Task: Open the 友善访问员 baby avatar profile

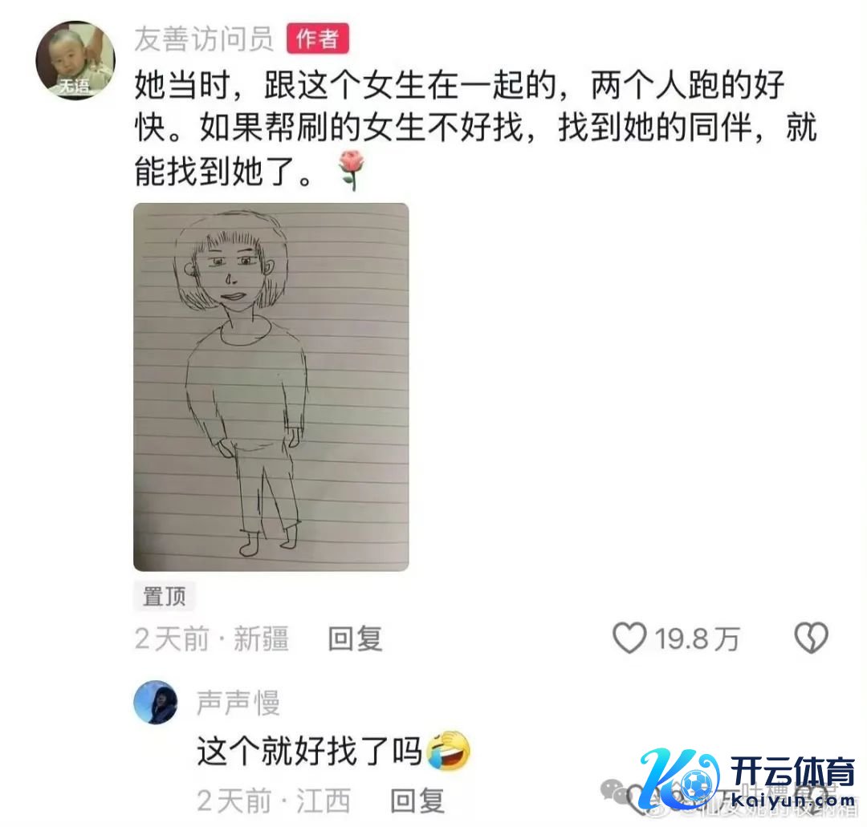Action: coord(75,60)
